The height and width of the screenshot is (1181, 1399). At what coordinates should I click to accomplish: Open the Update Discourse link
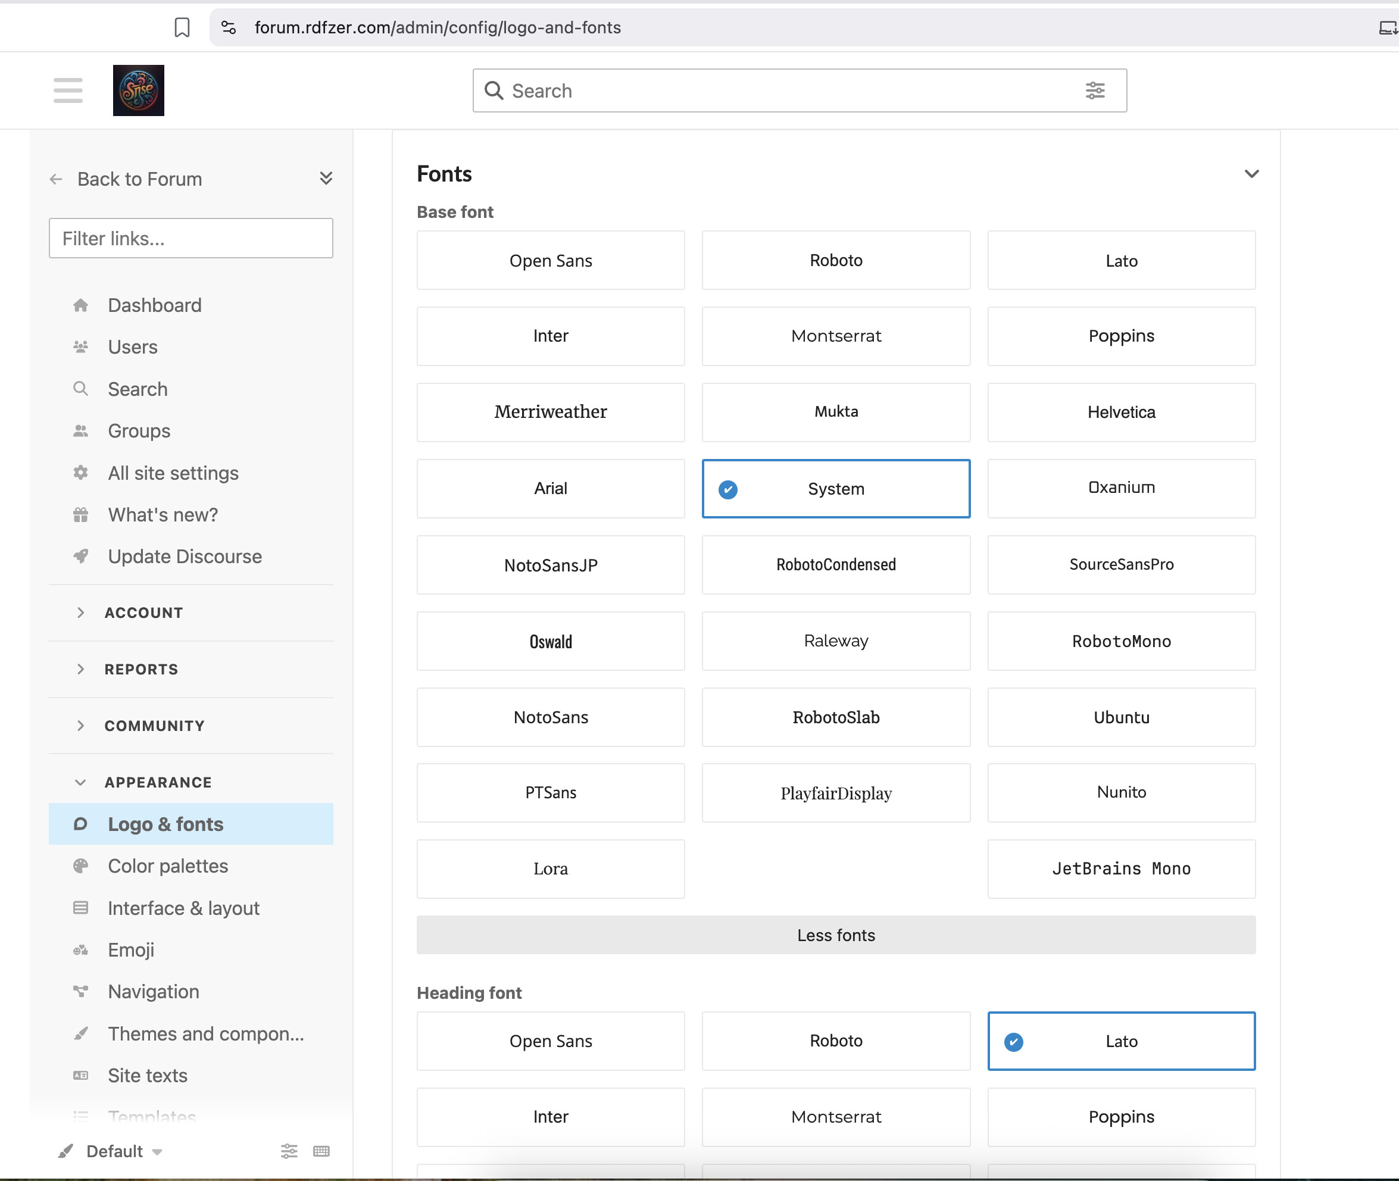(184, 557)
